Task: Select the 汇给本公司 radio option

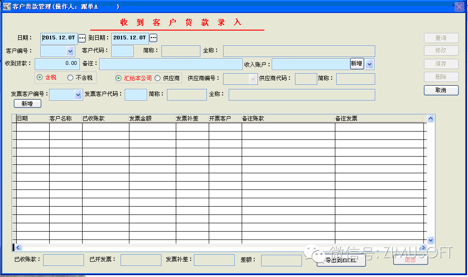Action: (119, 78)
